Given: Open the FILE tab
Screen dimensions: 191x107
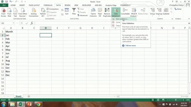Looking at the screenshot, I should (x=4, y=5).
